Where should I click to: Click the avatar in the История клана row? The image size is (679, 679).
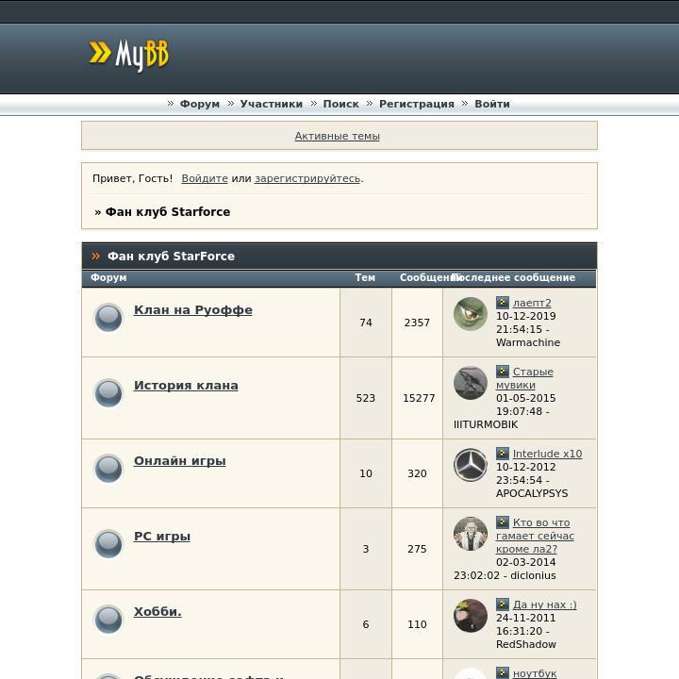point(471,383)
